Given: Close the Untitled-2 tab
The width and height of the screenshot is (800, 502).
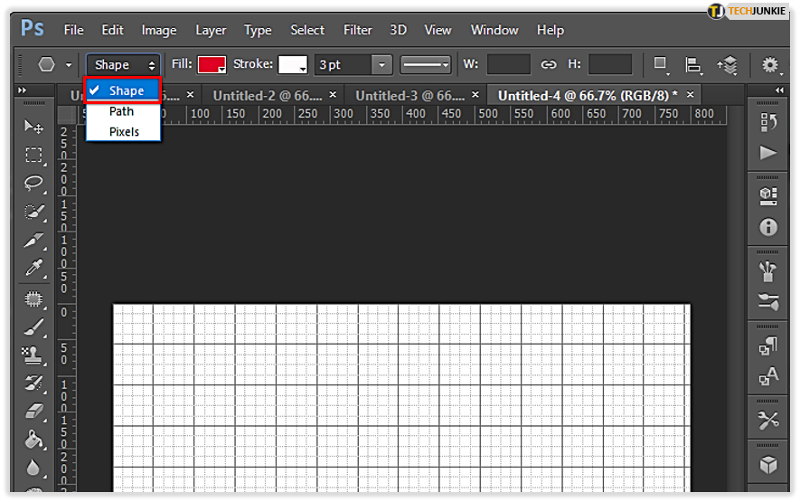Looking at the screenshot, I should [333, 94].
